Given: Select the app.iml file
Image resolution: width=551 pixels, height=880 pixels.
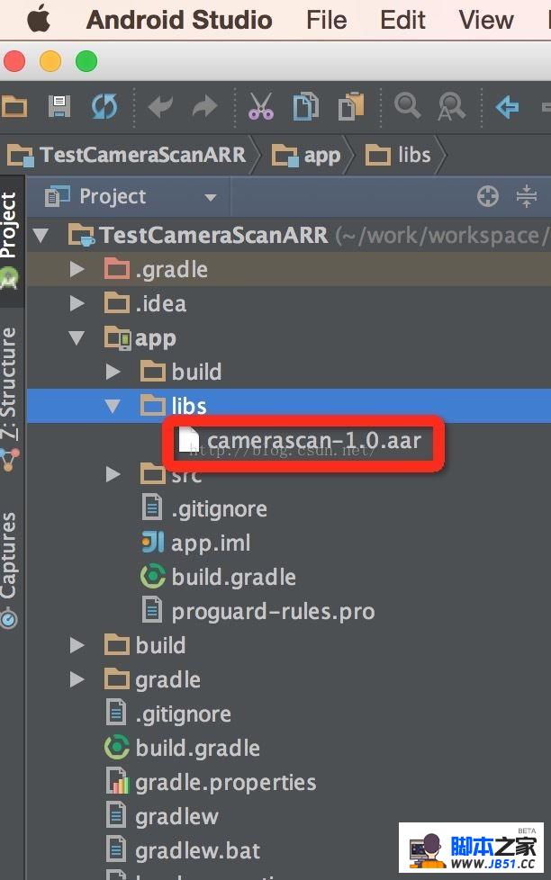Looking at the screenshot, I should click(211, 543).
